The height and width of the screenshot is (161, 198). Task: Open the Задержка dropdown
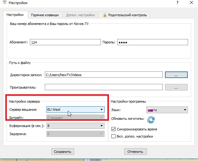[75, 134]
